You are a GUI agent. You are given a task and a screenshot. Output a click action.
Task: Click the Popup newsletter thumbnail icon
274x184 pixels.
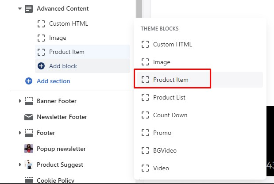29,149
